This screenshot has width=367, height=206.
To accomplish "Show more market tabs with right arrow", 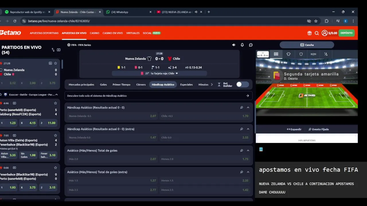I will click(x=212, y=84).
